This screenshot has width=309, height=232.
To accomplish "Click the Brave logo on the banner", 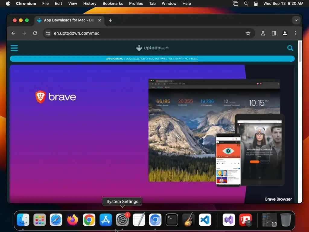I will tap(56, 97).
